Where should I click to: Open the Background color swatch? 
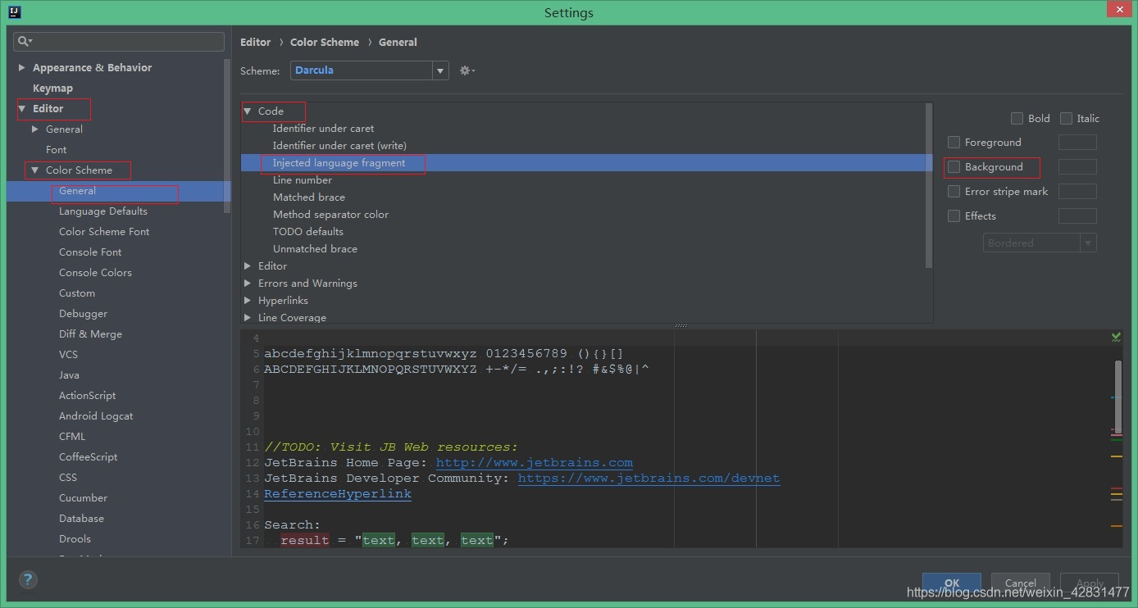click(x=1077, y=166)
